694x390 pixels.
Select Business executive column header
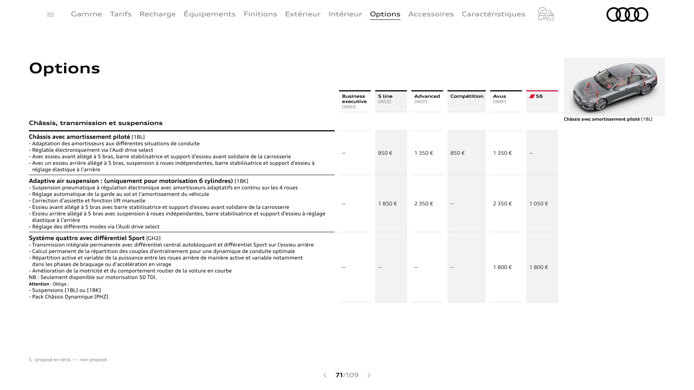pos(355,101)
